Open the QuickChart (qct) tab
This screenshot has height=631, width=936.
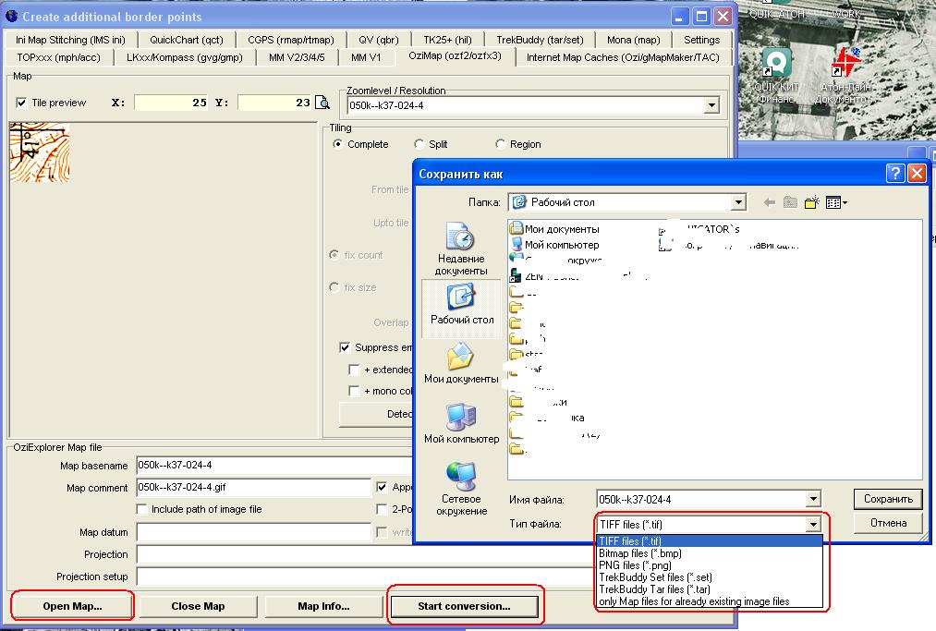tap(187, 40)
